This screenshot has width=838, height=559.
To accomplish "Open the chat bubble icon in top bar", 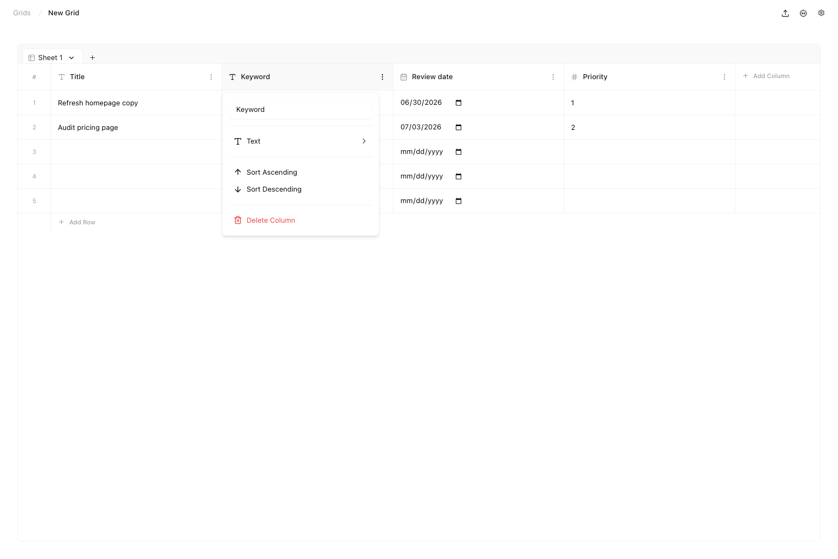I will tap(803, 13).
